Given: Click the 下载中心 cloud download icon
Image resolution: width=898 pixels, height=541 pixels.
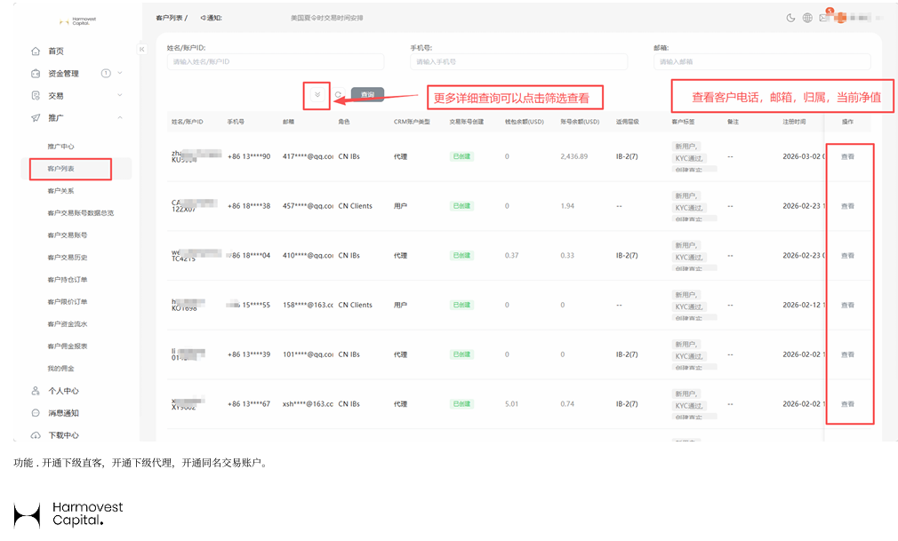Looking at the screenshot, I should (36, 435).
